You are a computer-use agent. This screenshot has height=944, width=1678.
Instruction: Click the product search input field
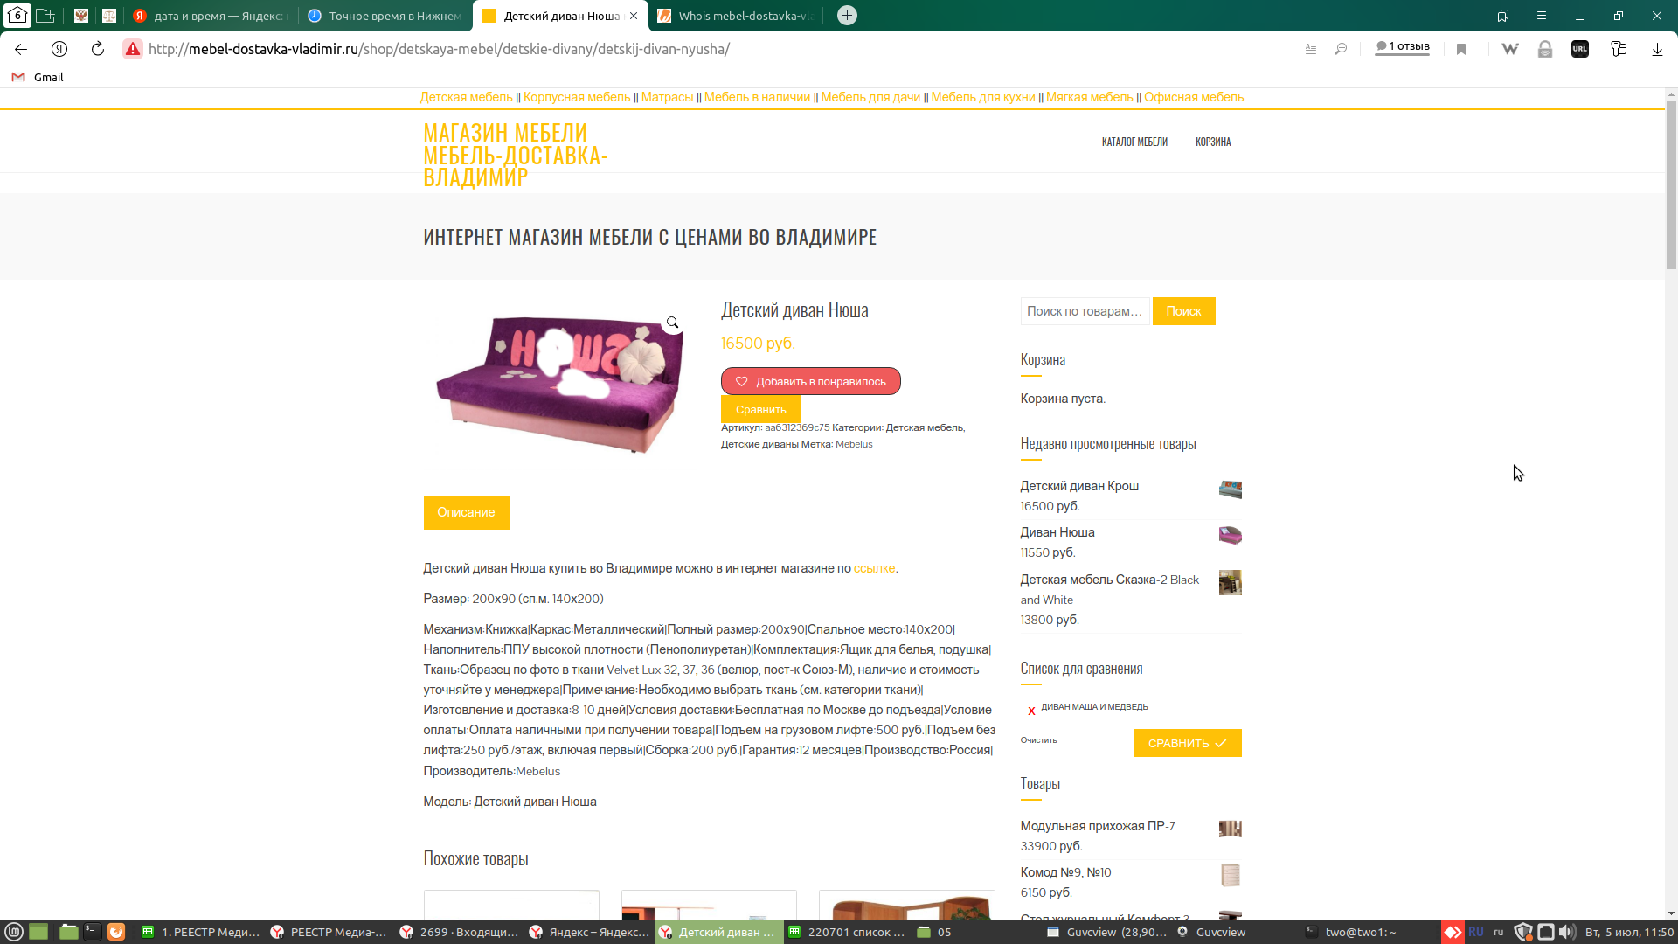(1085, 311)
